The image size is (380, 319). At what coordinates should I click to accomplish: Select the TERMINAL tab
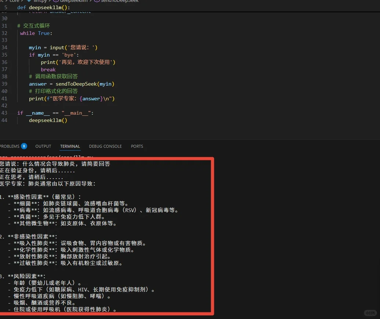coord(70,146)
